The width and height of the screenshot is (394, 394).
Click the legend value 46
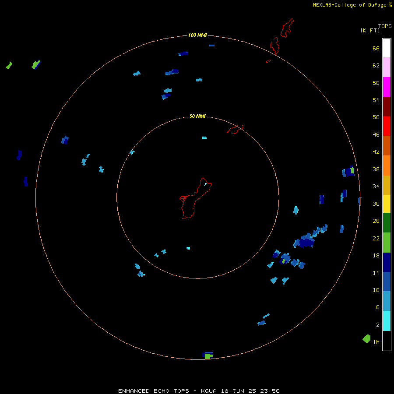pos(376,134)
